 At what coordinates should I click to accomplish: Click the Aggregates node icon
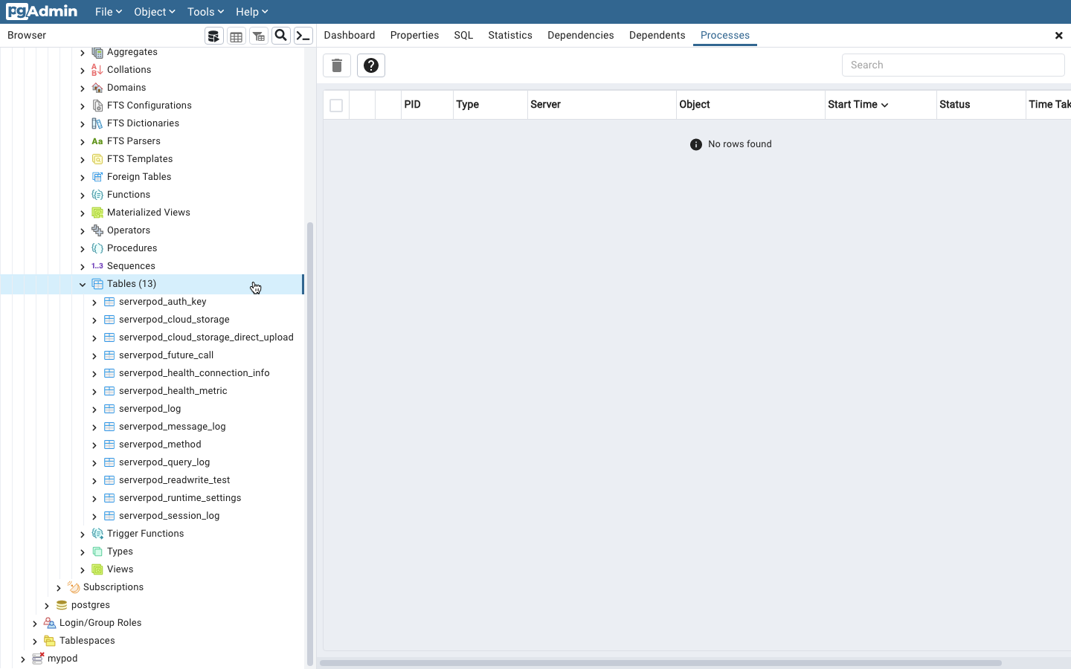[x=97, y=52]
